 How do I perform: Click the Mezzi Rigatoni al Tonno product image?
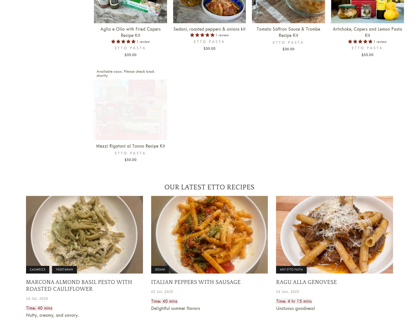tap(130, 110)
